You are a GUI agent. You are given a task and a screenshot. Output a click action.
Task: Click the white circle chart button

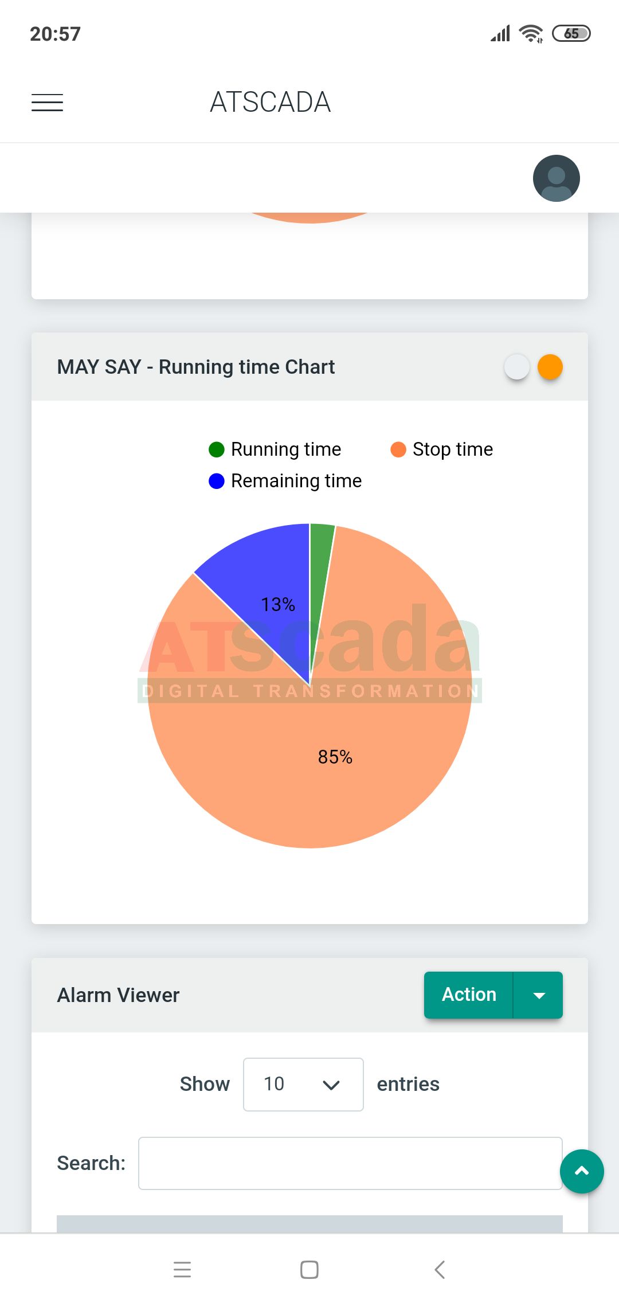(x=516, y=367)
